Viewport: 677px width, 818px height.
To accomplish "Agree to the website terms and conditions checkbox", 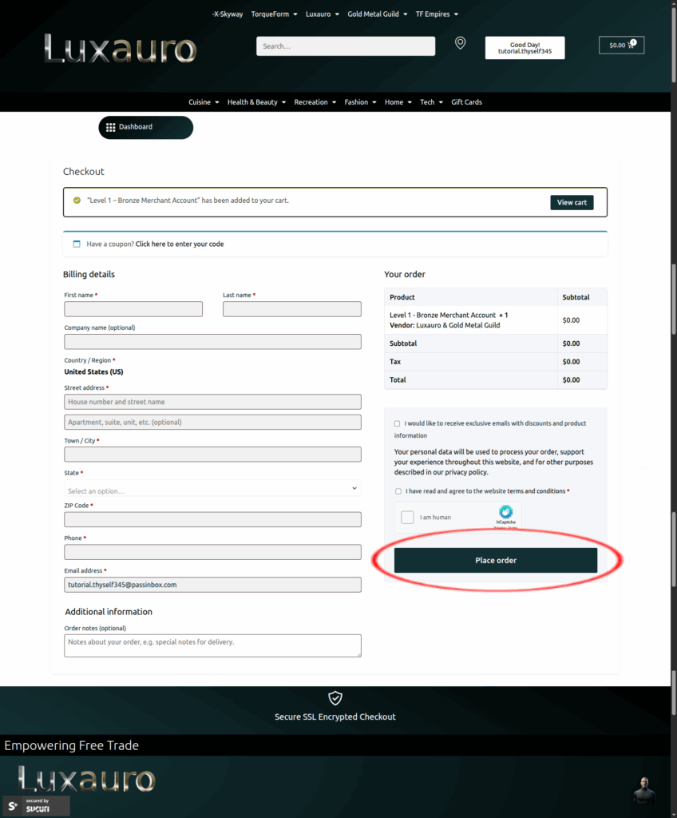I will (x=398, y=491).
